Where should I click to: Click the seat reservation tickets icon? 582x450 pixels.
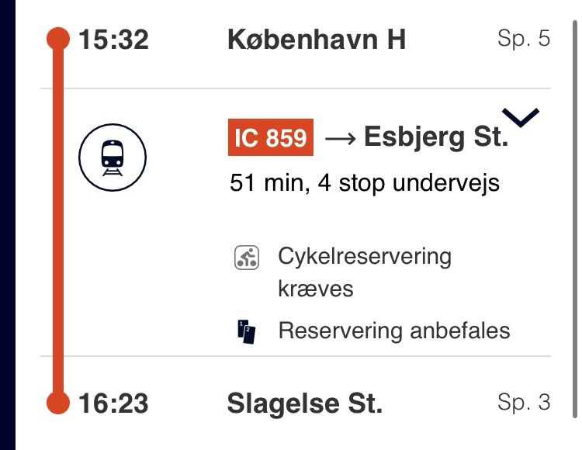[x=247, y=331]
